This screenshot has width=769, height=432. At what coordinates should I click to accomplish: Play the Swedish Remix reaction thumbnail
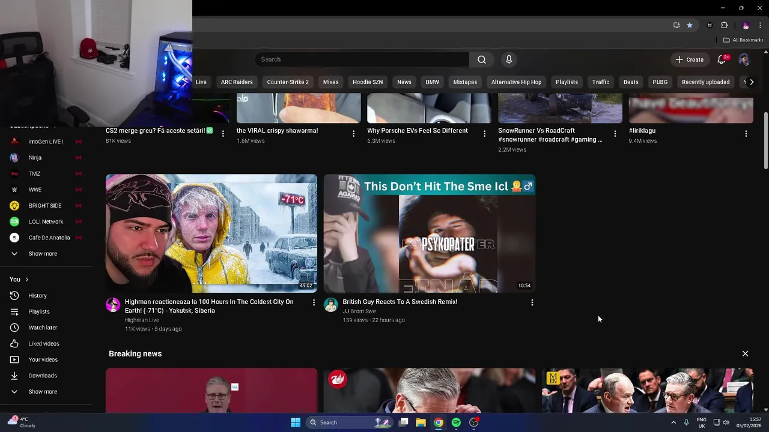430,233
